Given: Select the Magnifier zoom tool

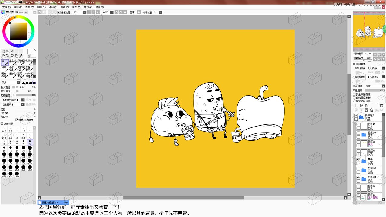Looking at the screenshot, I should [x=8, y=56].
